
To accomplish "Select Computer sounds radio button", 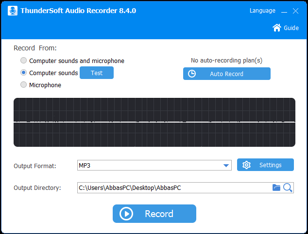I will (x=24, y=73).
